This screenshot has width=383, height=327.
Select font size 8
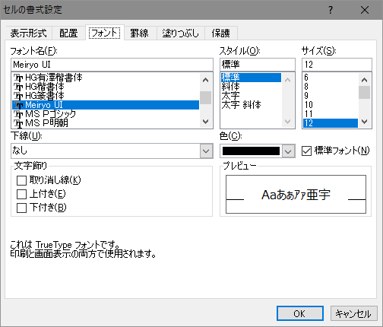pyautogui.click(x=331, y=87)
